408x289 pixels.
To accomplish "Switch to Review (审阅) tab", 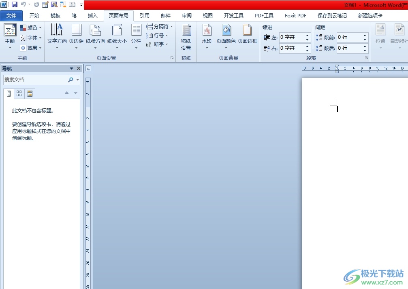I will point(186,16).
